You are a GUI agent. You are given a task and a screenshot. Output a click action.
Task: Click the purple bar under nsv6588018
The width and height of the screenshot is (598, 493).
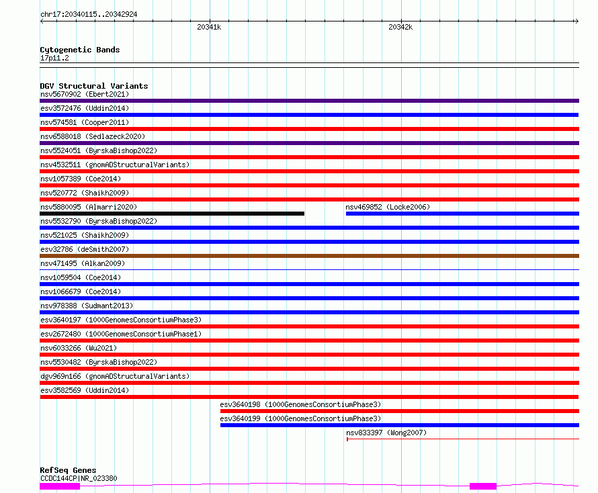tap(309, 143)
